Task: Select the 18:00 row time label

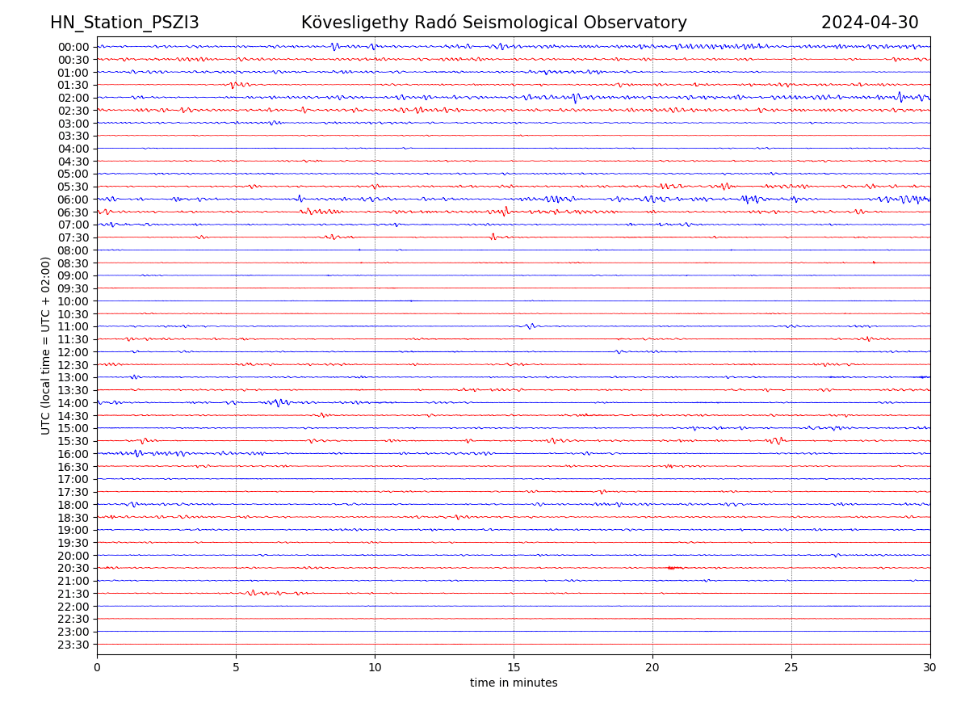Action: tap(73, 505)
